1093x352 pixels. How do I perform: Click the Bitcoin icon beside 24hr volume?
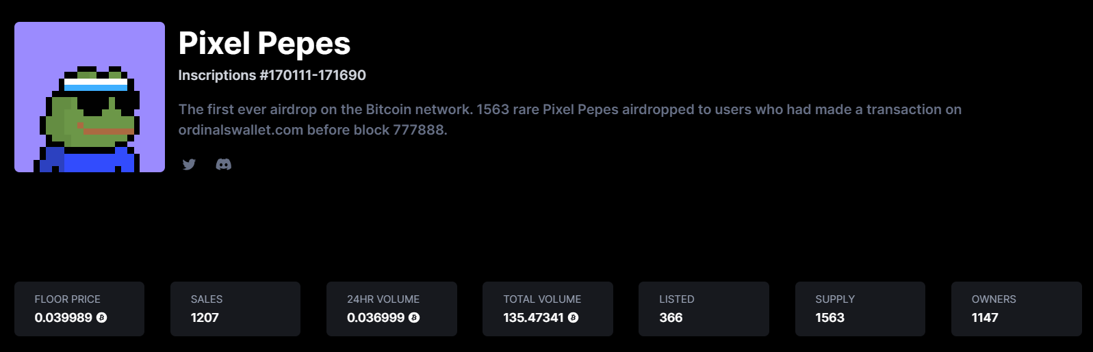tap(414, 318)
